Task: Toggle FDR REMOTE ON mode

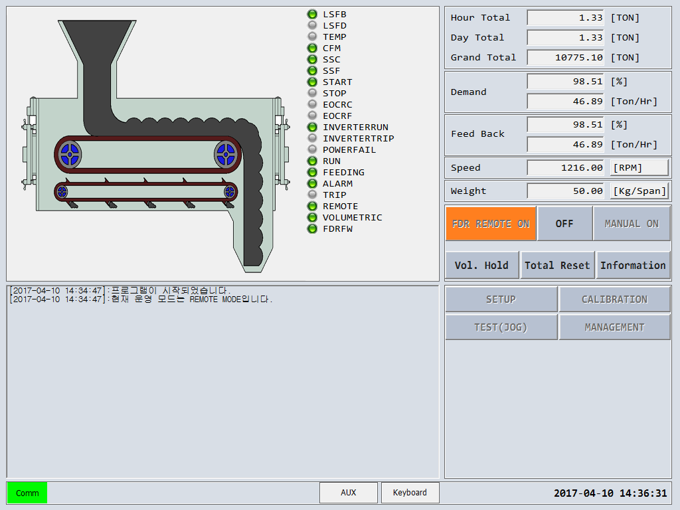Action: [x=491, y=224]
